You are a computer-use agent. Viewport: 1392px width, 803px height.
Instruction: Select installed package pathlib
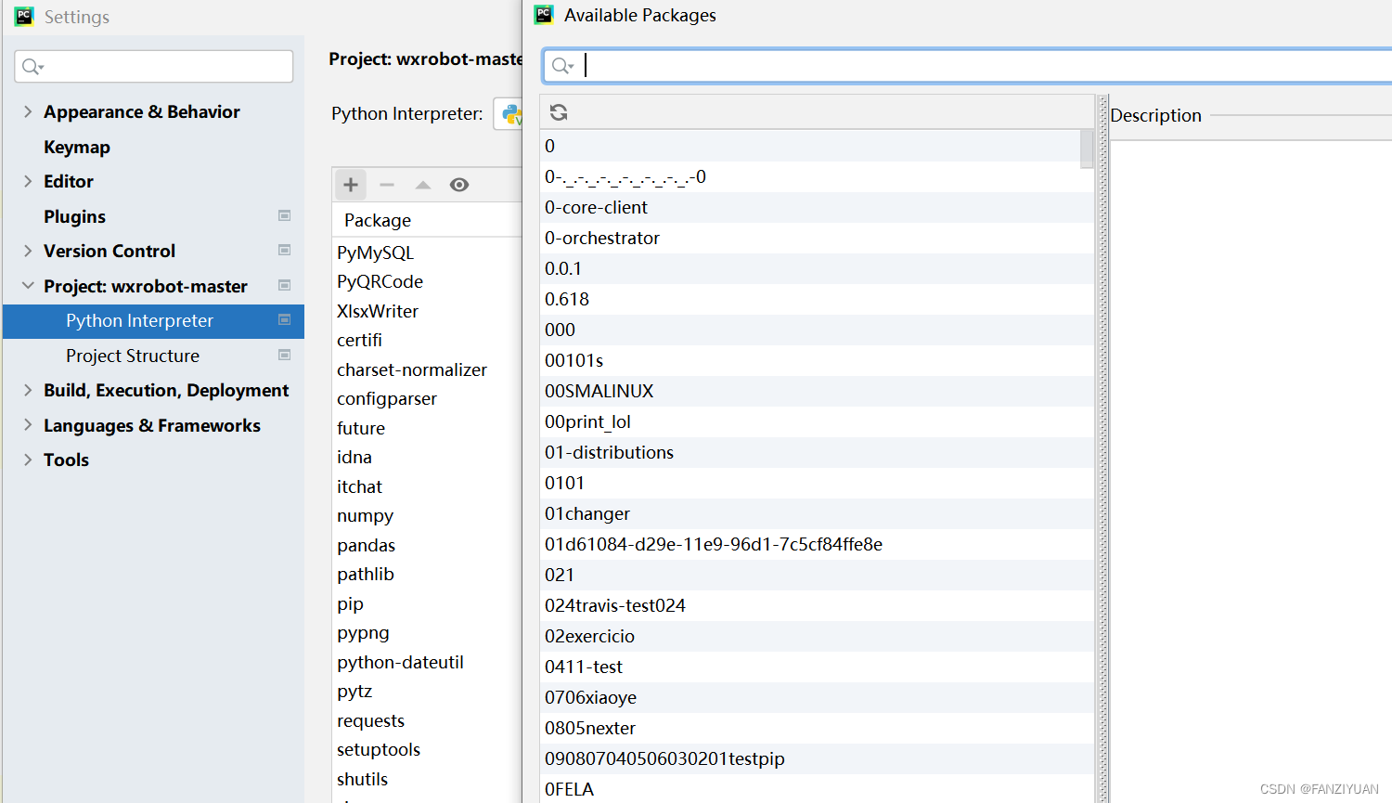point(366,574)
